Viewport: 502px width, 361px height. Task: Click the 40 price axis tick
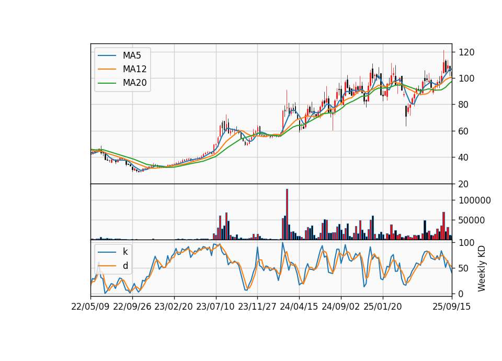pyautogui.click(x=464, y=157)
